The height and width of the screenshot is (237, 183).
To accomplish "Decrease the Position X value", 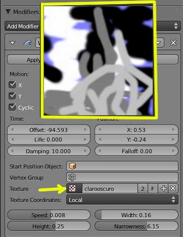I will (x=100, y=130).
